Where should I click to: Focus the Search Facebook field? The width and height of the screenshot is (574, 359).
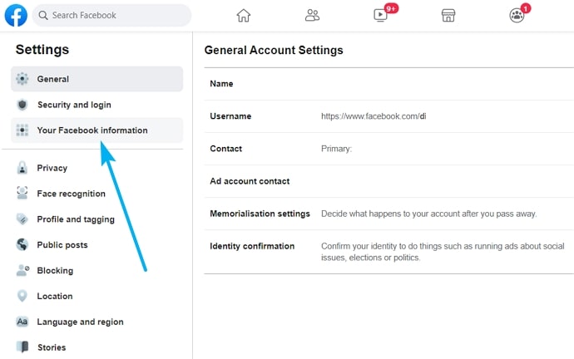pos(111,15)
